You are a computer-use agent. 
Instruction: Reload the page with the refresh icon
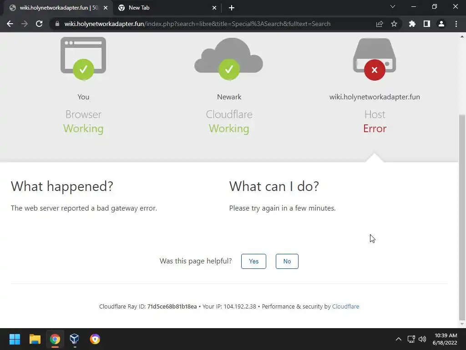(x=39, y=24)
